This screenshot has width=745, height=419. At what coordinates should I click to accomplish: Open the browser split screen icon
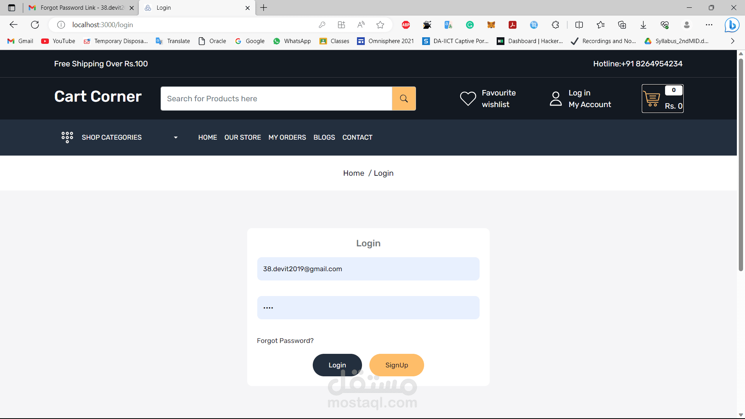[x=579, y=25]
